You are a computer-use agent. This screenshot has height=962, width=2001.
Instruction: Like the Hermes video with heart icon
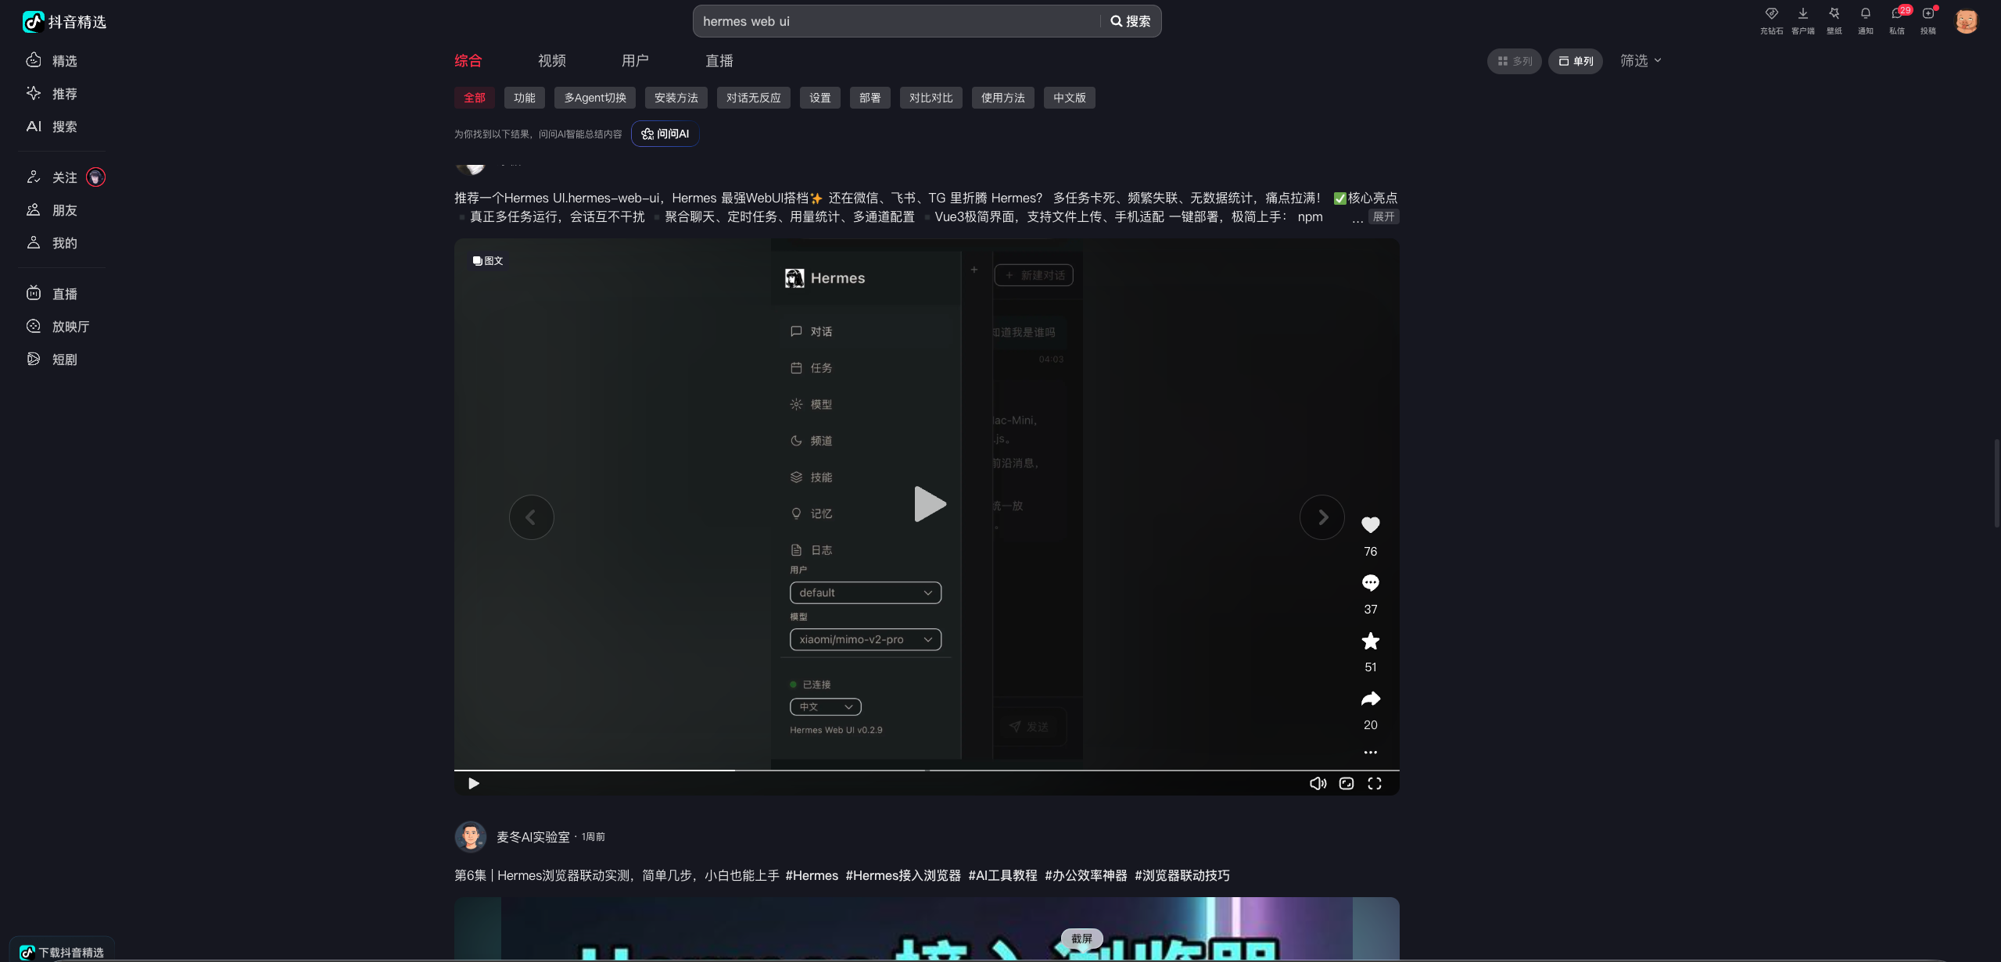pyautogui.click(x=1370, y=525)
